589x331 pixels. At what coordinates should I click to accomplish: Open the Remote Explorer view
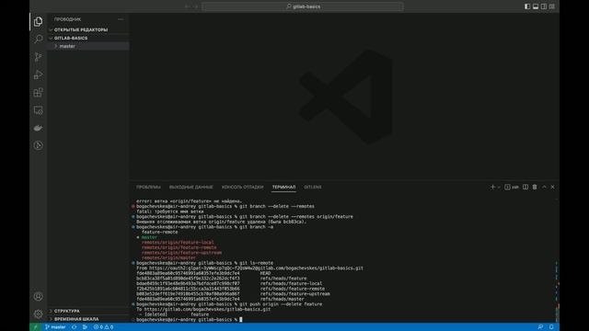38,110
